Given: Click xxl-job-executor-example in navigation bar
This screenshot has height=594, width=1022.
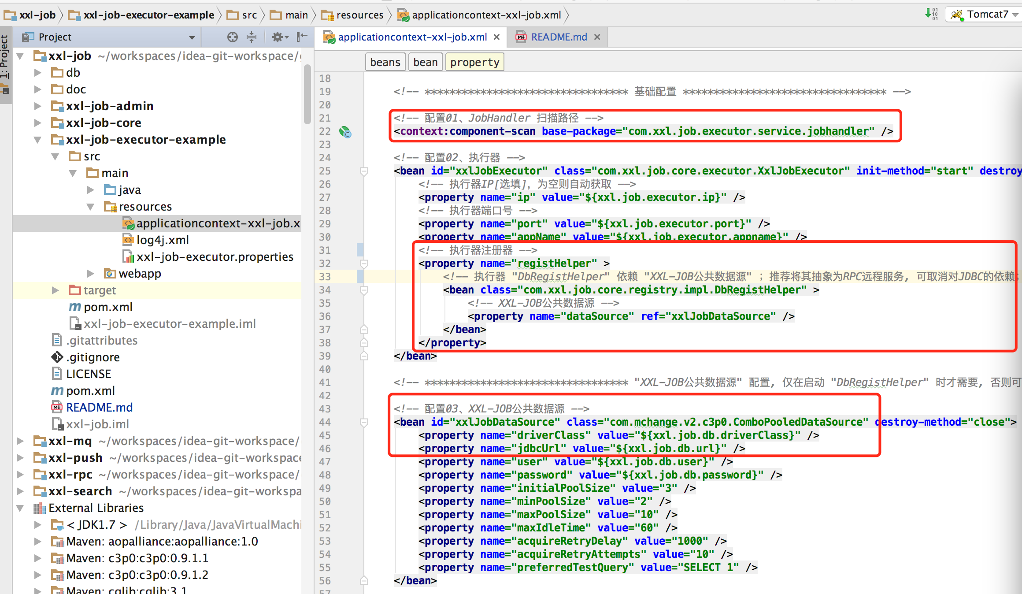Looking at the screenshot, I should [141, 15].
